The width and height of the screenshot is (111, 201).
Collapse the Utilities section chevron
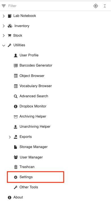click(x=4, y=45)
